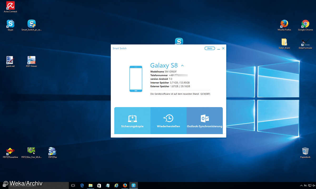
Task: Click the firmware status text QC9(DBT)
Action: tap(180, 94)
